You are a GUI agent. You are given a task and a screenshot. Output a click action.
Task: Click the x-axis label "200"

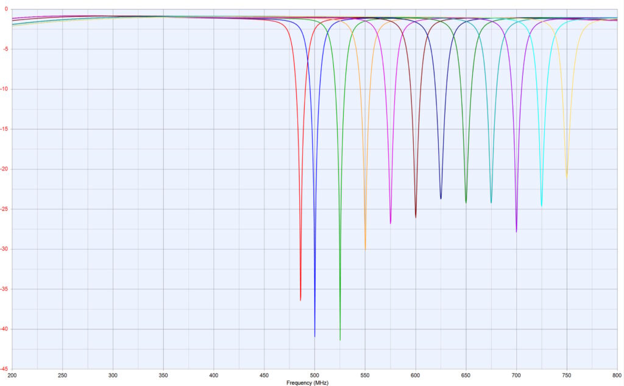pyautogui.click(x=12, y=375)
